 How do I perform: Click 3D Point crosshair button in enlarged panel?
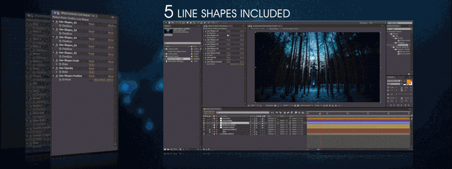[90, 80]
